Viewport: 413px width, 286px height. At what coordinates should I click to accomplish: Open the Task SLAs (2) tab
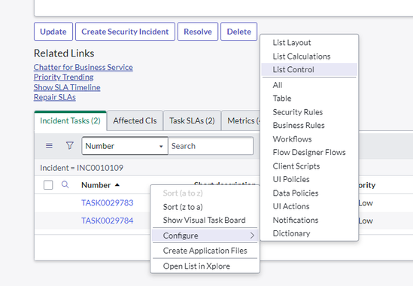(x=192, y=120)
